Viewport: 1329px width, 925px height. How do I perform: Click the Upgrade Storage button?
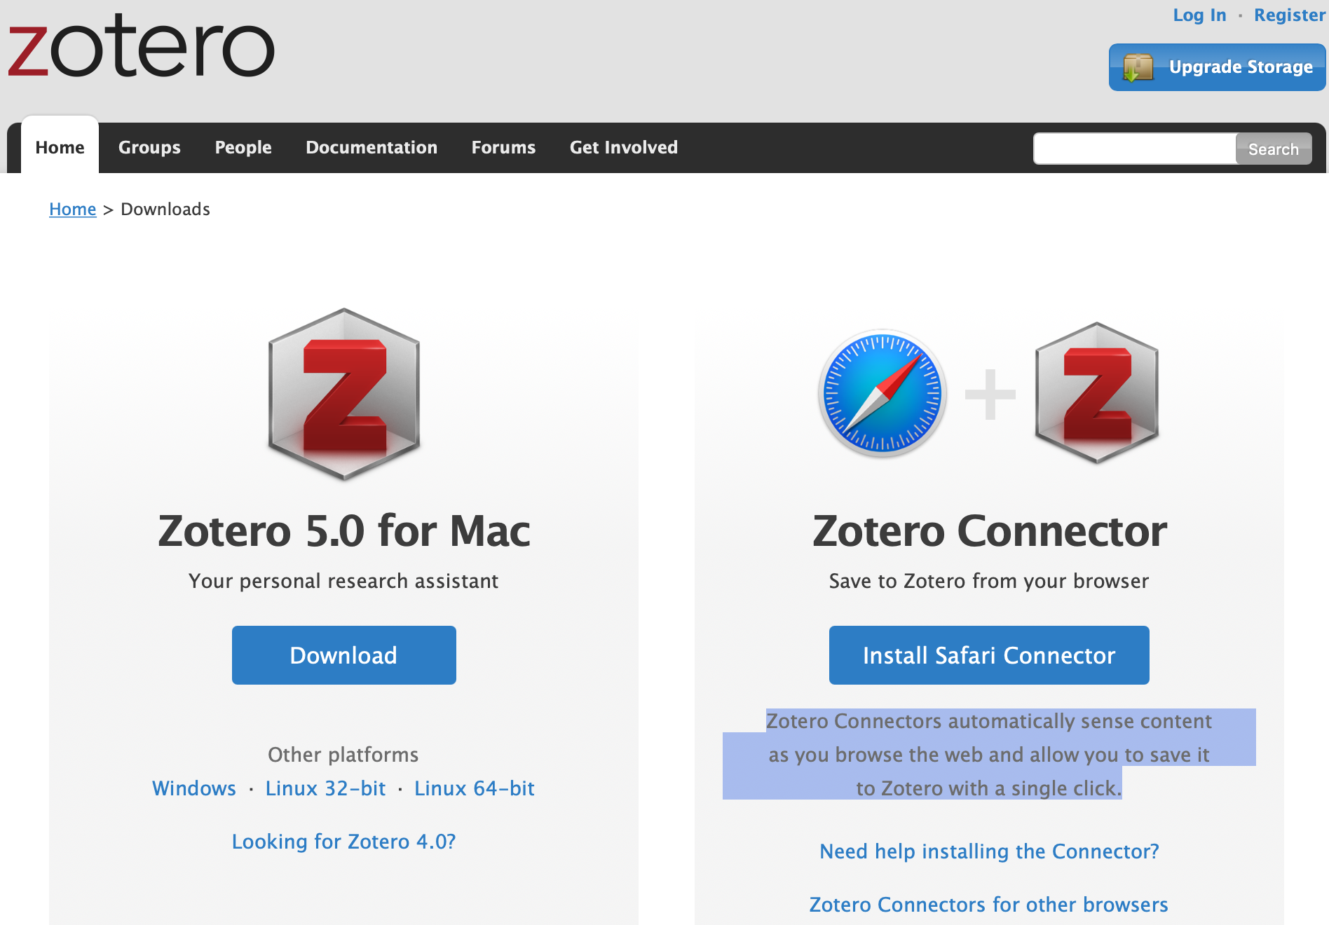[x=1218, y=67]
